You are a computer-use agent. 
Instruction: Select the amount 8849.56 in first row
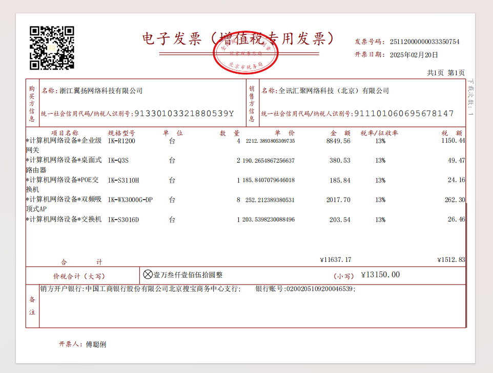(338, 141)
